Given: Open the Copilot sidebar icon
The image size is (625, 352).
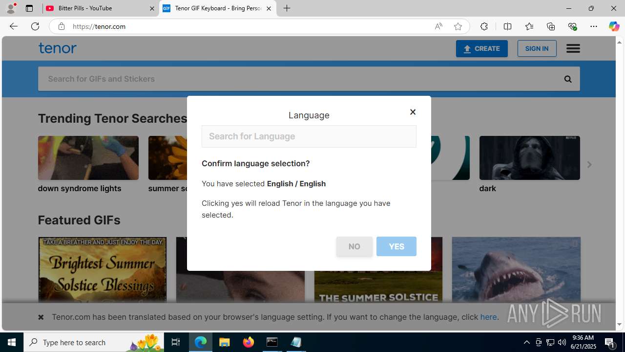Looking at the screenshot, I should pyautogui.click(x=614, y=26).
